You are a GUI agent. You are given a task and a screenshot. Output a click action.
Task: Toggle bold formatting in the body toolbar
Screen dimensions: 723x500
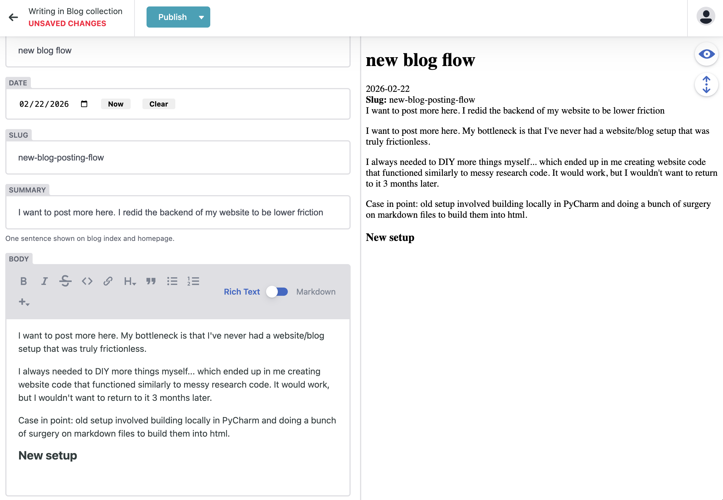pyautogui.click(x=23, y=281)
